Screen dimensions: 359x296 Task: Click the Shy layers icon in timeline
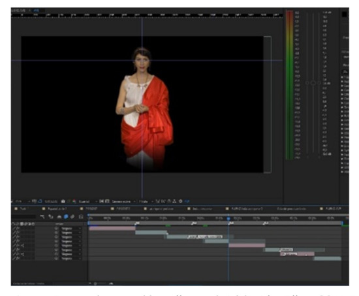(x=59, y=216)
